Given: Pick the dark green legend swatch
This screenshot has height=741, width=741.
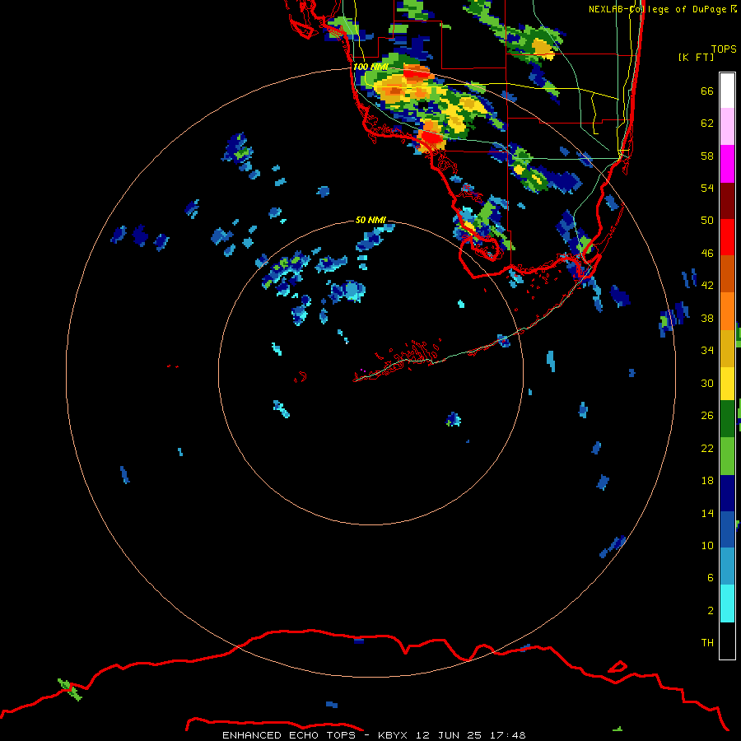Looking at the screenshot, I should coord(727,419).
